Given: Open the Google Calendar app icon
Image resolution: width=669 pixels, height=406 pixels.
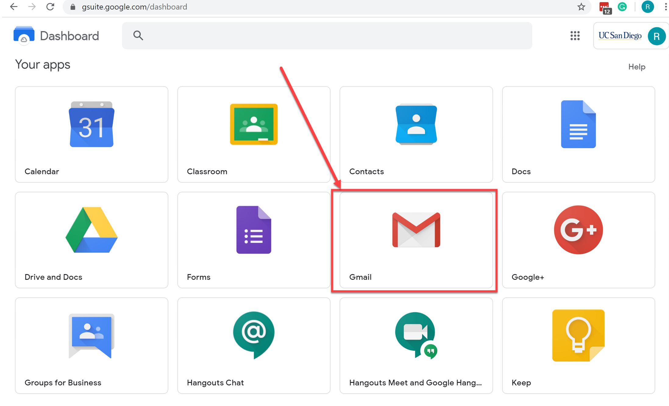Looking at the screenshot, I should [91, 125].
